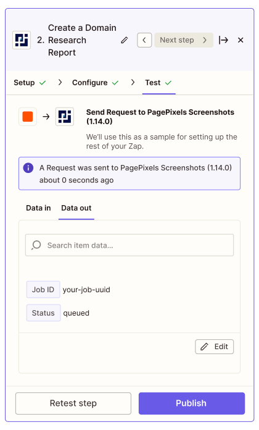The image size is (259, 430).
Task: Select the Data out tab
Action: (76, 208)
